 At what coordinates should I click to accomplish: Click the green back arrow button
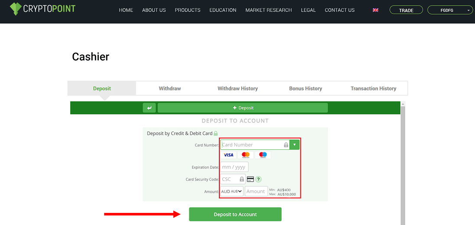[x=149, y=108]
